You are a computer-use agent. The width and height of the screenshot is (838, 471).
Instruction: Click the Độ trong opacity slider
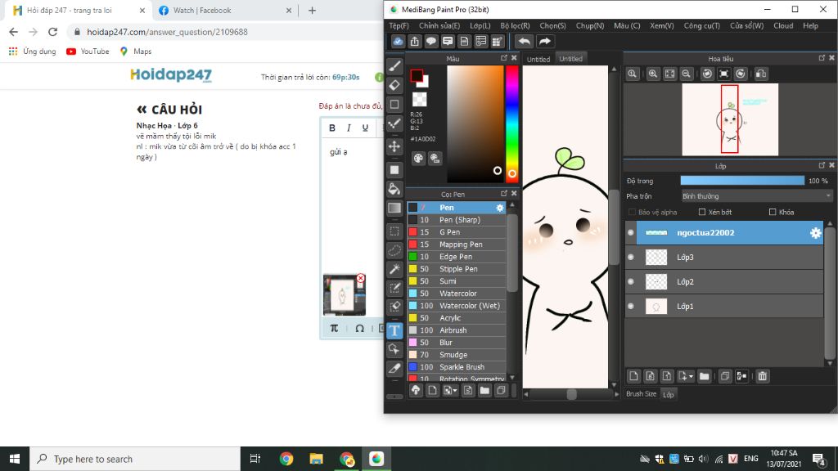tap(742, 181)
